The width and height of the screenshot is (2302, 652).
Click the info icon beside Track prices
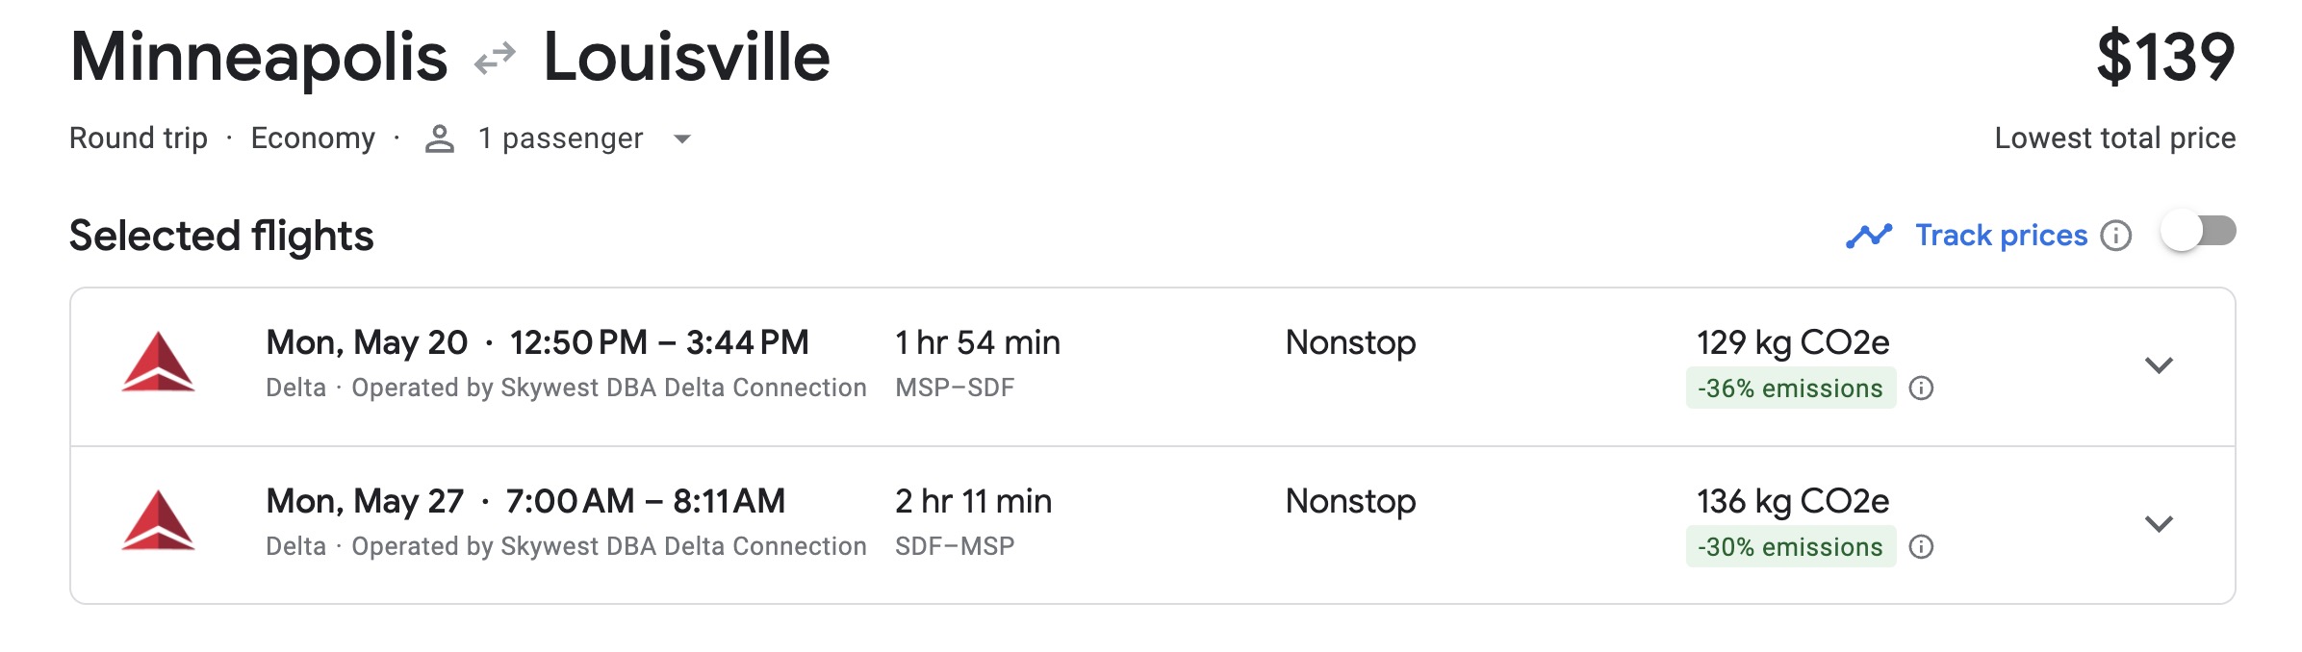point(2115,235)
